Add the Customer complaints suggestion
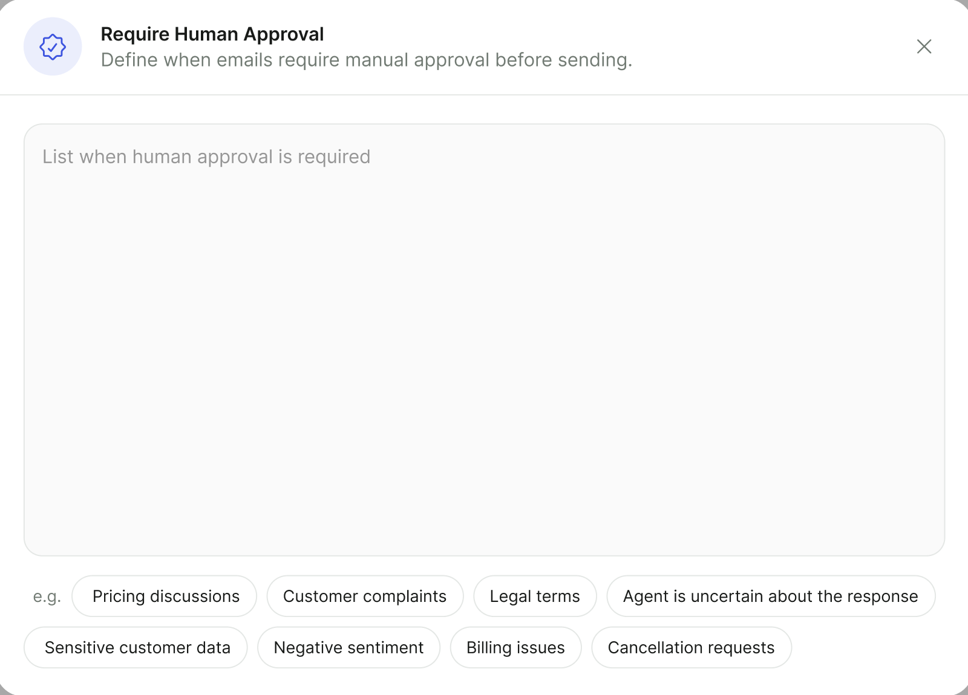Screen dimensions: 968x695 pos(365,596)
